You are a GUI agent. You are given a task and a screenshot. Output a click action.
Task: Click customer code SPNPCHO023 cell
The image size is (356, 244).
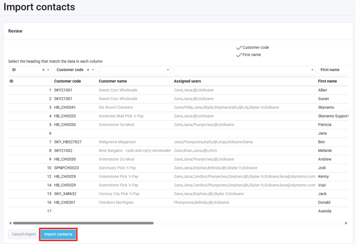click(x=66, y=168)
